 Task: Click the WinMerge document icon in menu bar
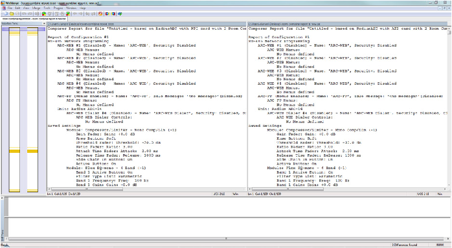tap(4, 8)
